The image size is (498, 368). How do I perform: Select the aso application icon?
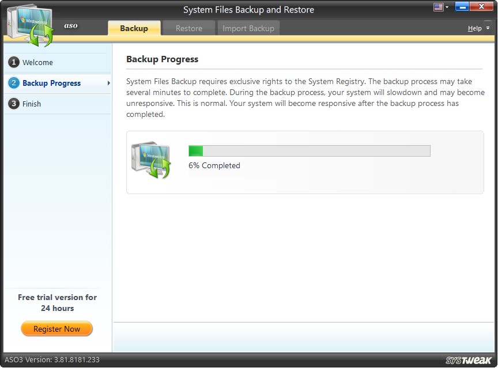click(x=71, y=25)
